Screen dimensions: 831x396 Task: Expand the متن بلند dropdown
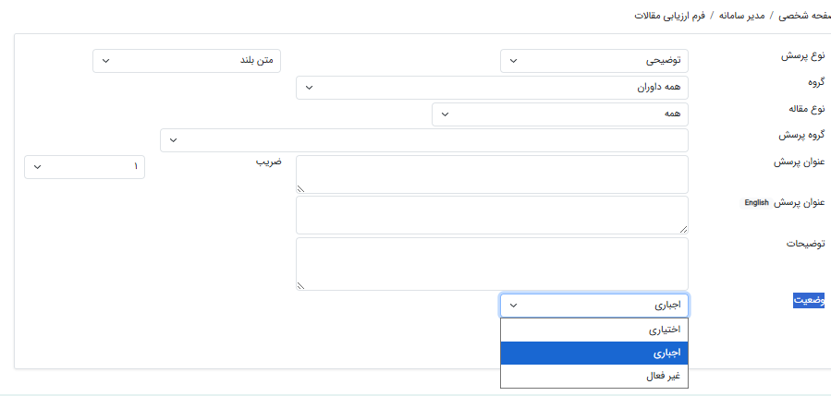(187, 61)
